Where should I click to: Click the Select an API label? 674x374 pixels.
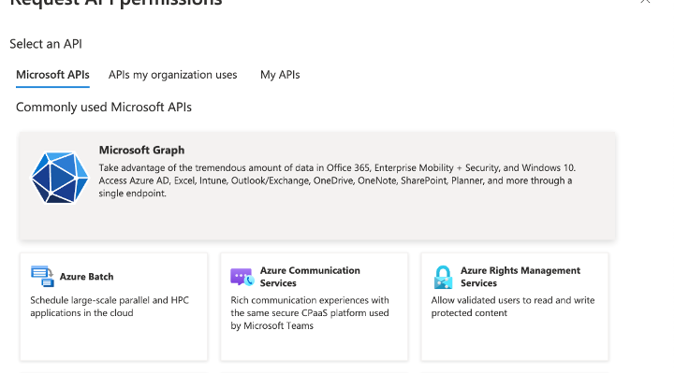click(x=52, y=44)
